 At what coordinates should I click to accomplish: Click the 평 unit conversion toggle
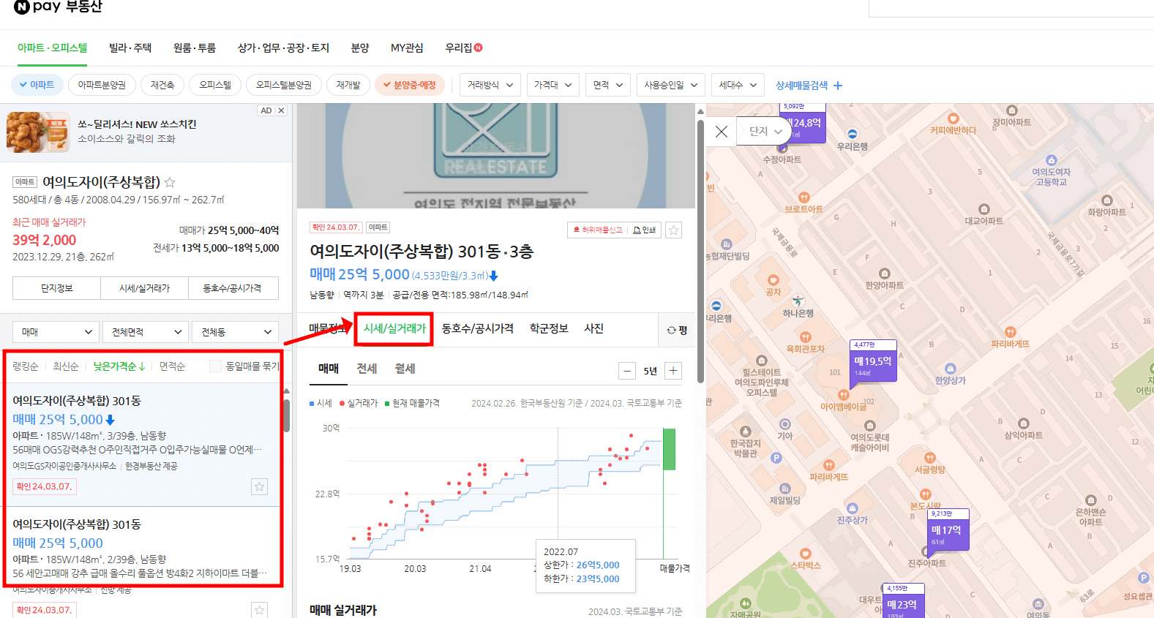677,330
